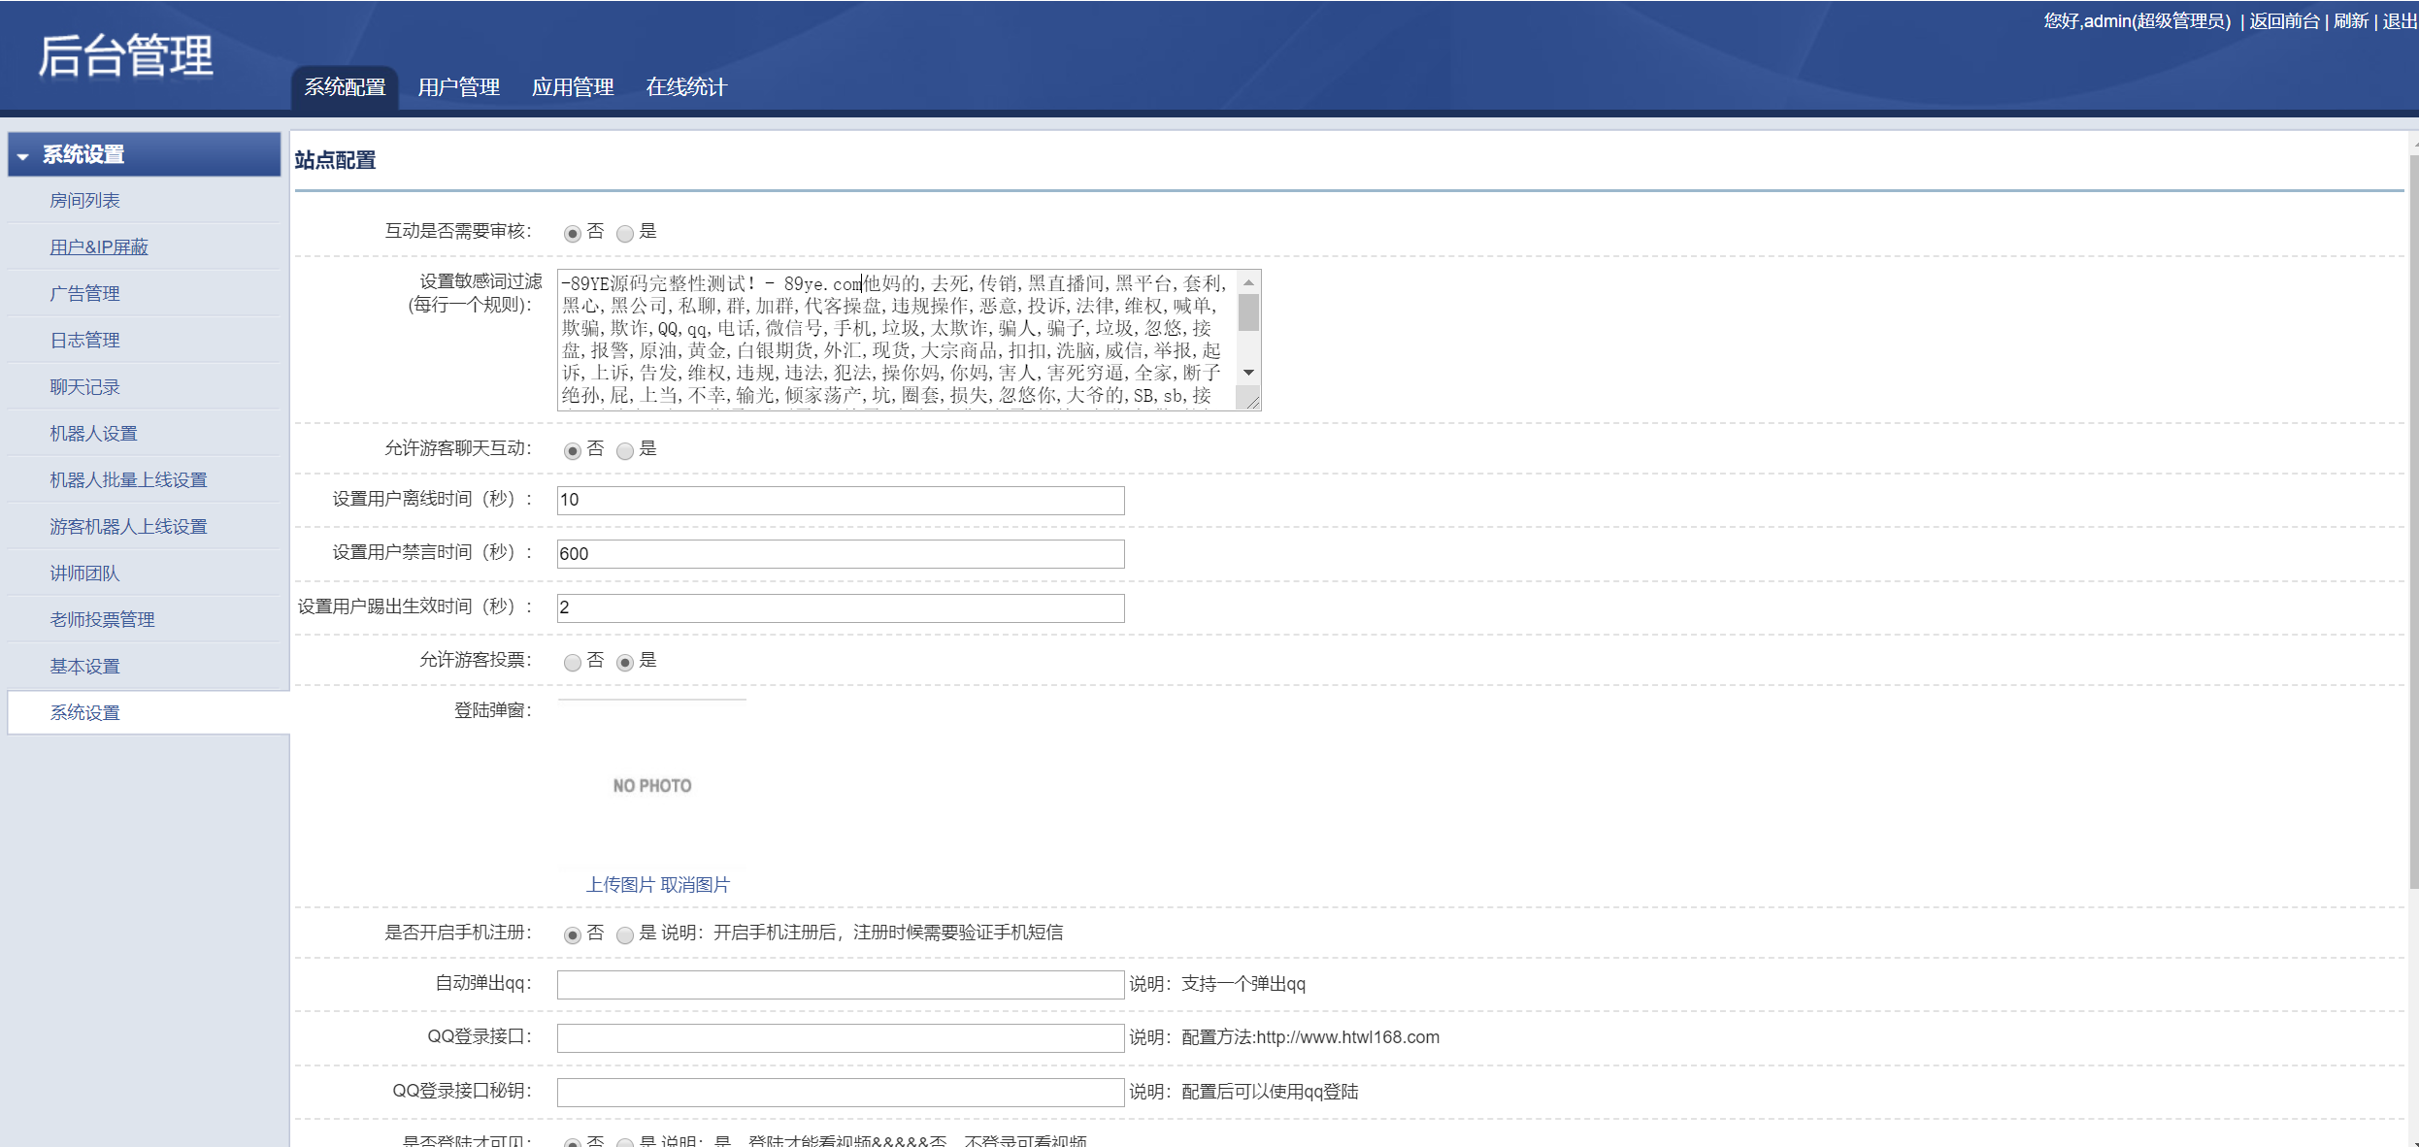Collapse the 系统设置 sidebar section arrow
Image resolution: width=2419 pixels, height=1147 pixels.
(23, 156)
